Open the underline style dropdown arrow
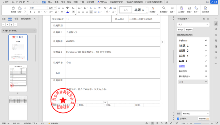Viewport: 220px width, 125px height. 41,12
